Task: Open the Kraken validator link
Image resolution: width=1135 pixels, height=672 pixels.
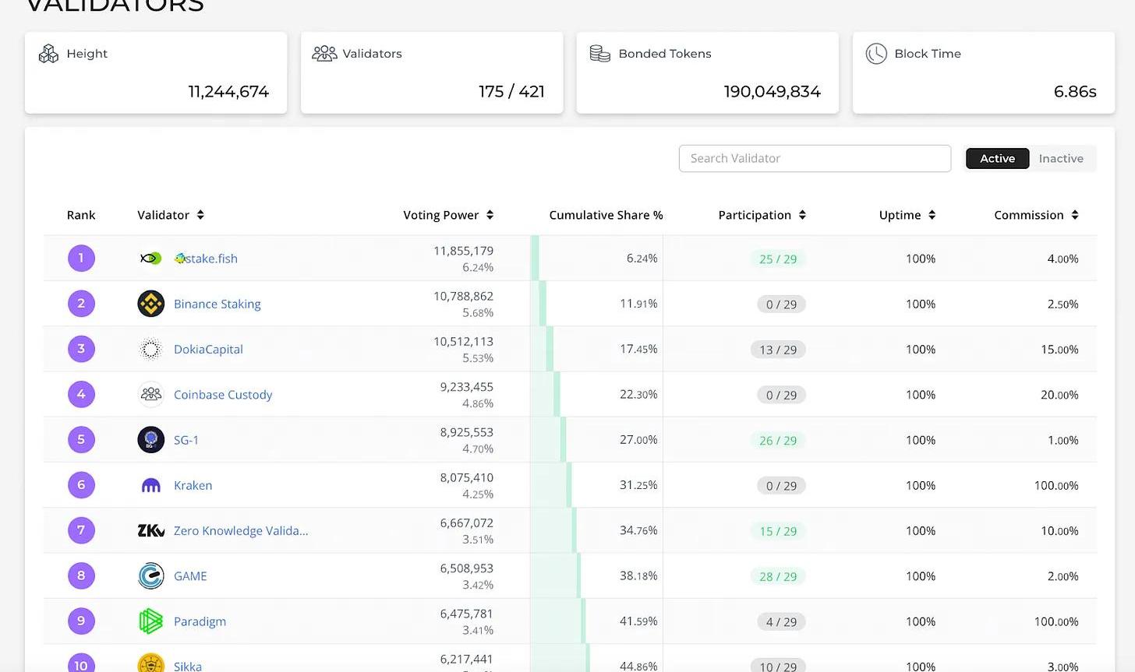Action: click(193, 485)
